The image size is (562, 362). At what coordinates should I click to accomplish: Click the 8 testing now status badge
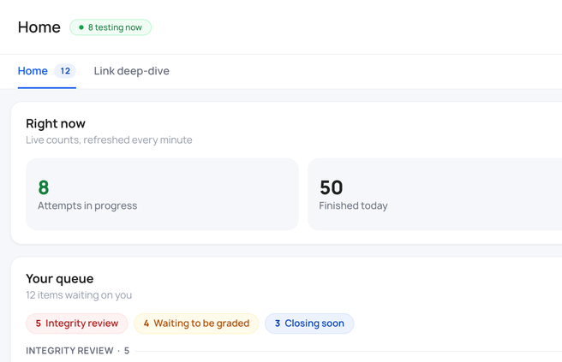111,27
